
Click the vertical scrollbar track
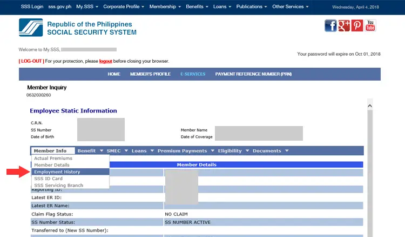(x=370, y=173)
